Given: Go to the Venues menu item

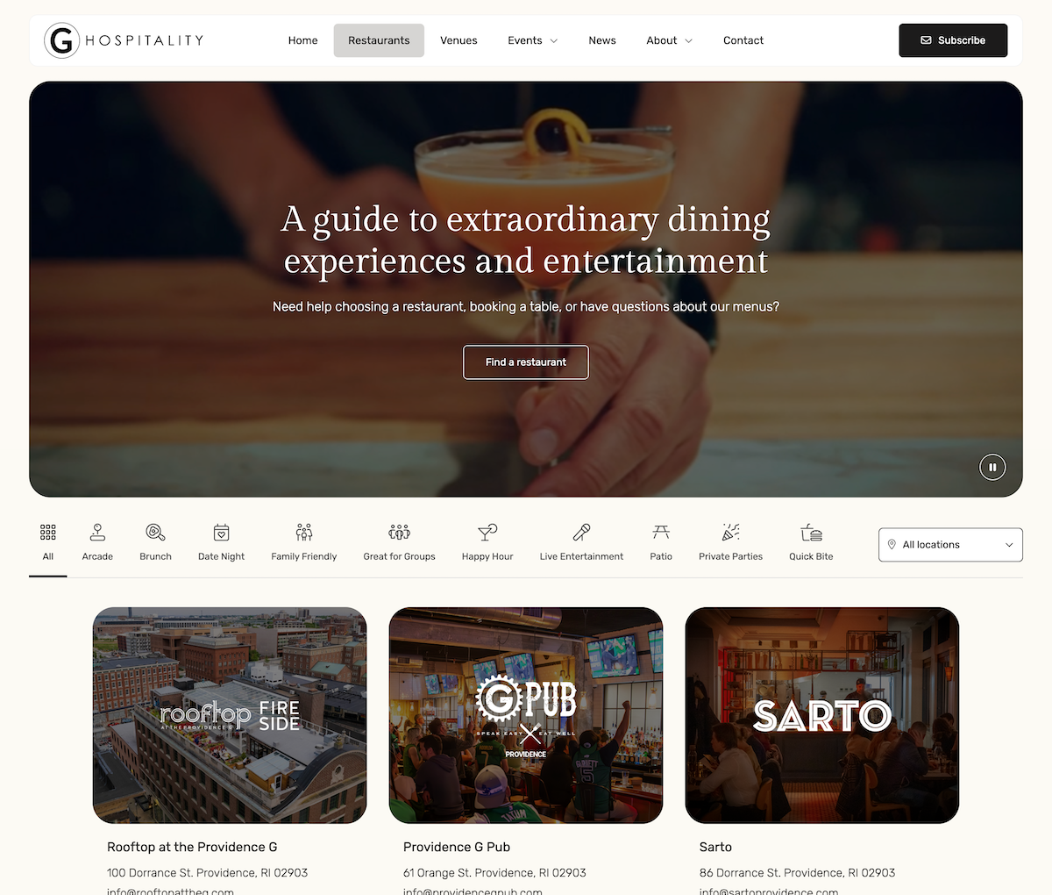Looking at the screenshot, I should [458, 40].
